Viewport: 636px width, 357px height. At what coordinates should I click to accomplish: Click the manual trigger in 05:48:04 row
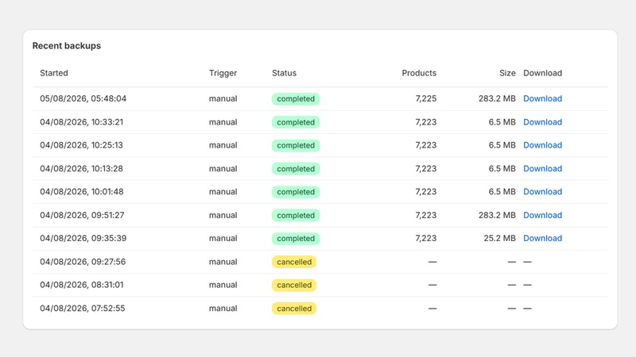pos(223,98)
